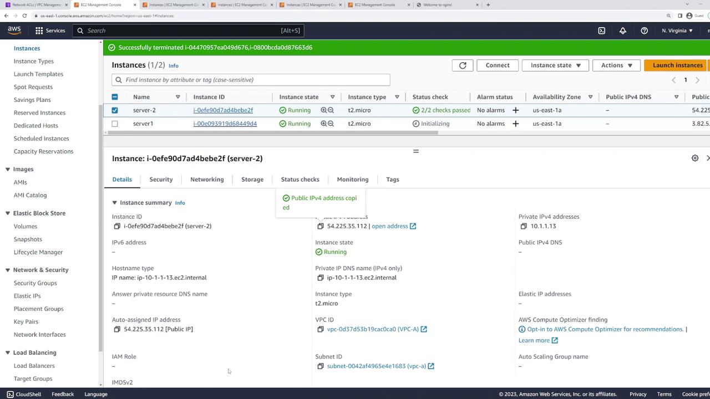
Task: Open Security Groups in the sidebar
Action: [35, 283]
